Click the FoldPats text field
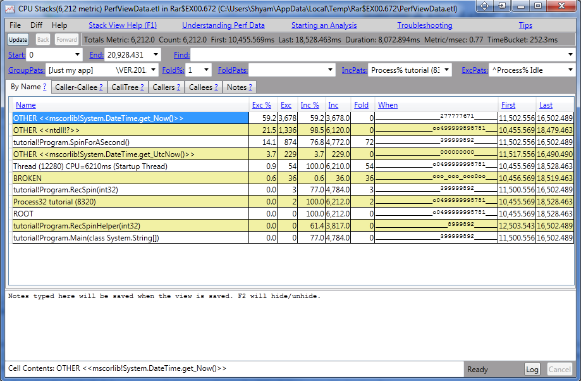The height and width of the screenshot is (381, 581). pos(288,70)
